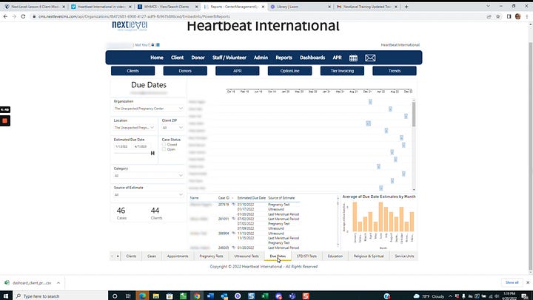Open the Source of Estimate dropdown

pos(149,195)
